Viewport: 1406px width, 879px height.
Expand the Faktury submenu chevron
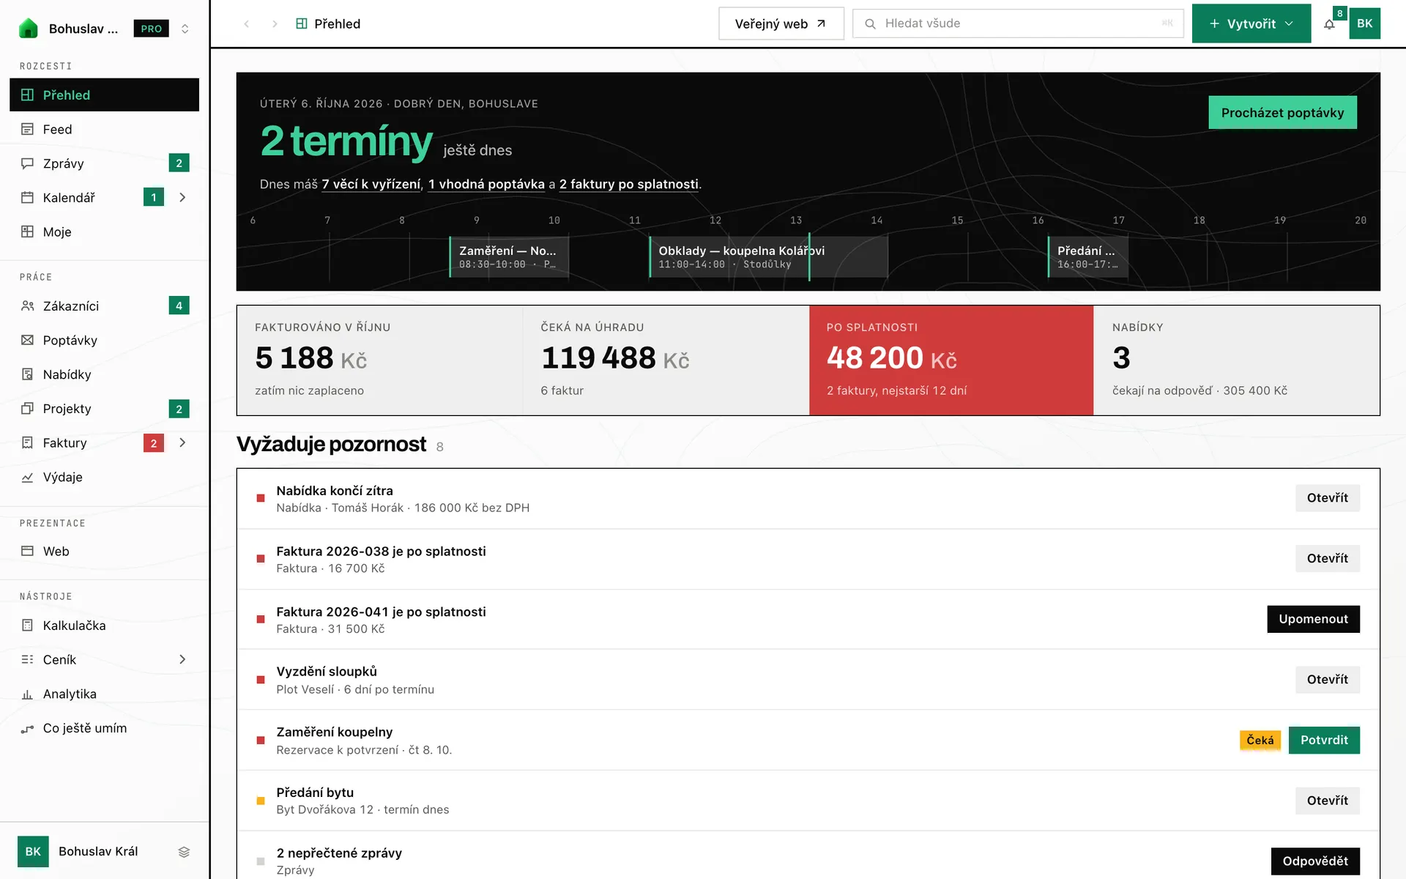(x=182, y=442)
